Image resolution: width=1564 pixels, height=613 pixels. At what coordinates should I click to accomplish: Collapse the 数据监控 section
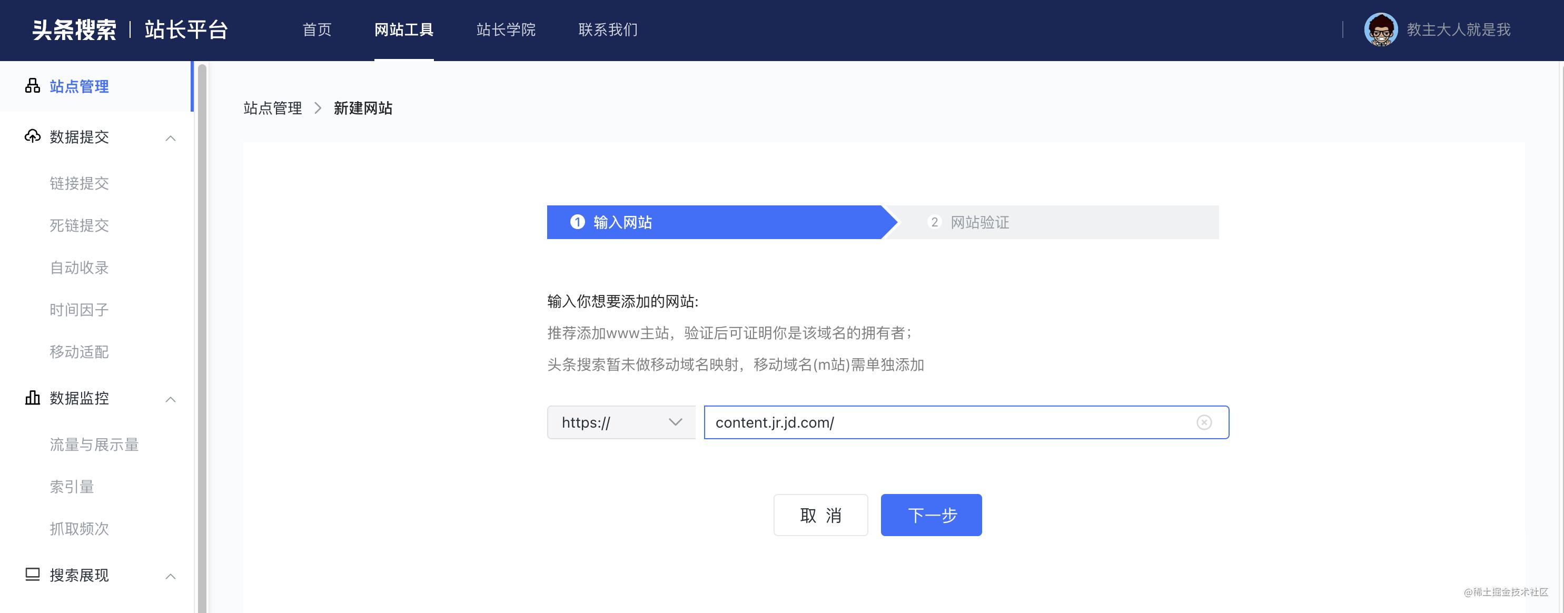point(171,399)
